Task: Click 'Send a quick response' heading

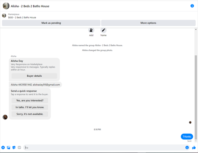Action: point(24,91)
